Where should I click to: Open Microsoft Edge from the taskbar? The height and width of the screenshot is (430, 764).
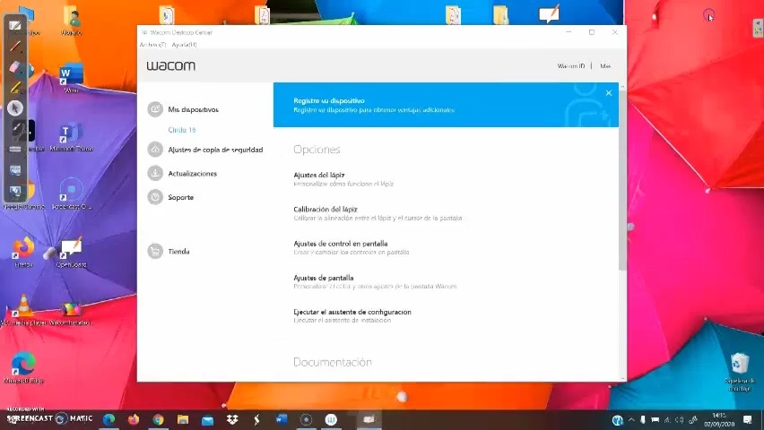click(109, 419)
